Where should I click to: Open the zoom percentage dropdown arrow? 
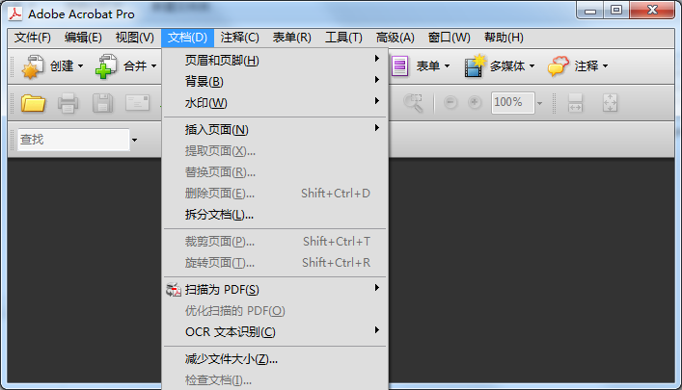click(540, 103)
